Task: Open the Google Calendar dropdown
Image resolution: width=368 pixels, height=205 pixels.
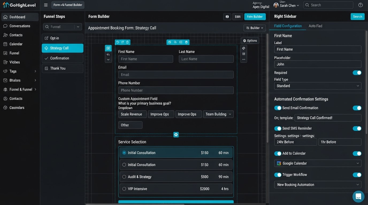Action: coord(318,163)
